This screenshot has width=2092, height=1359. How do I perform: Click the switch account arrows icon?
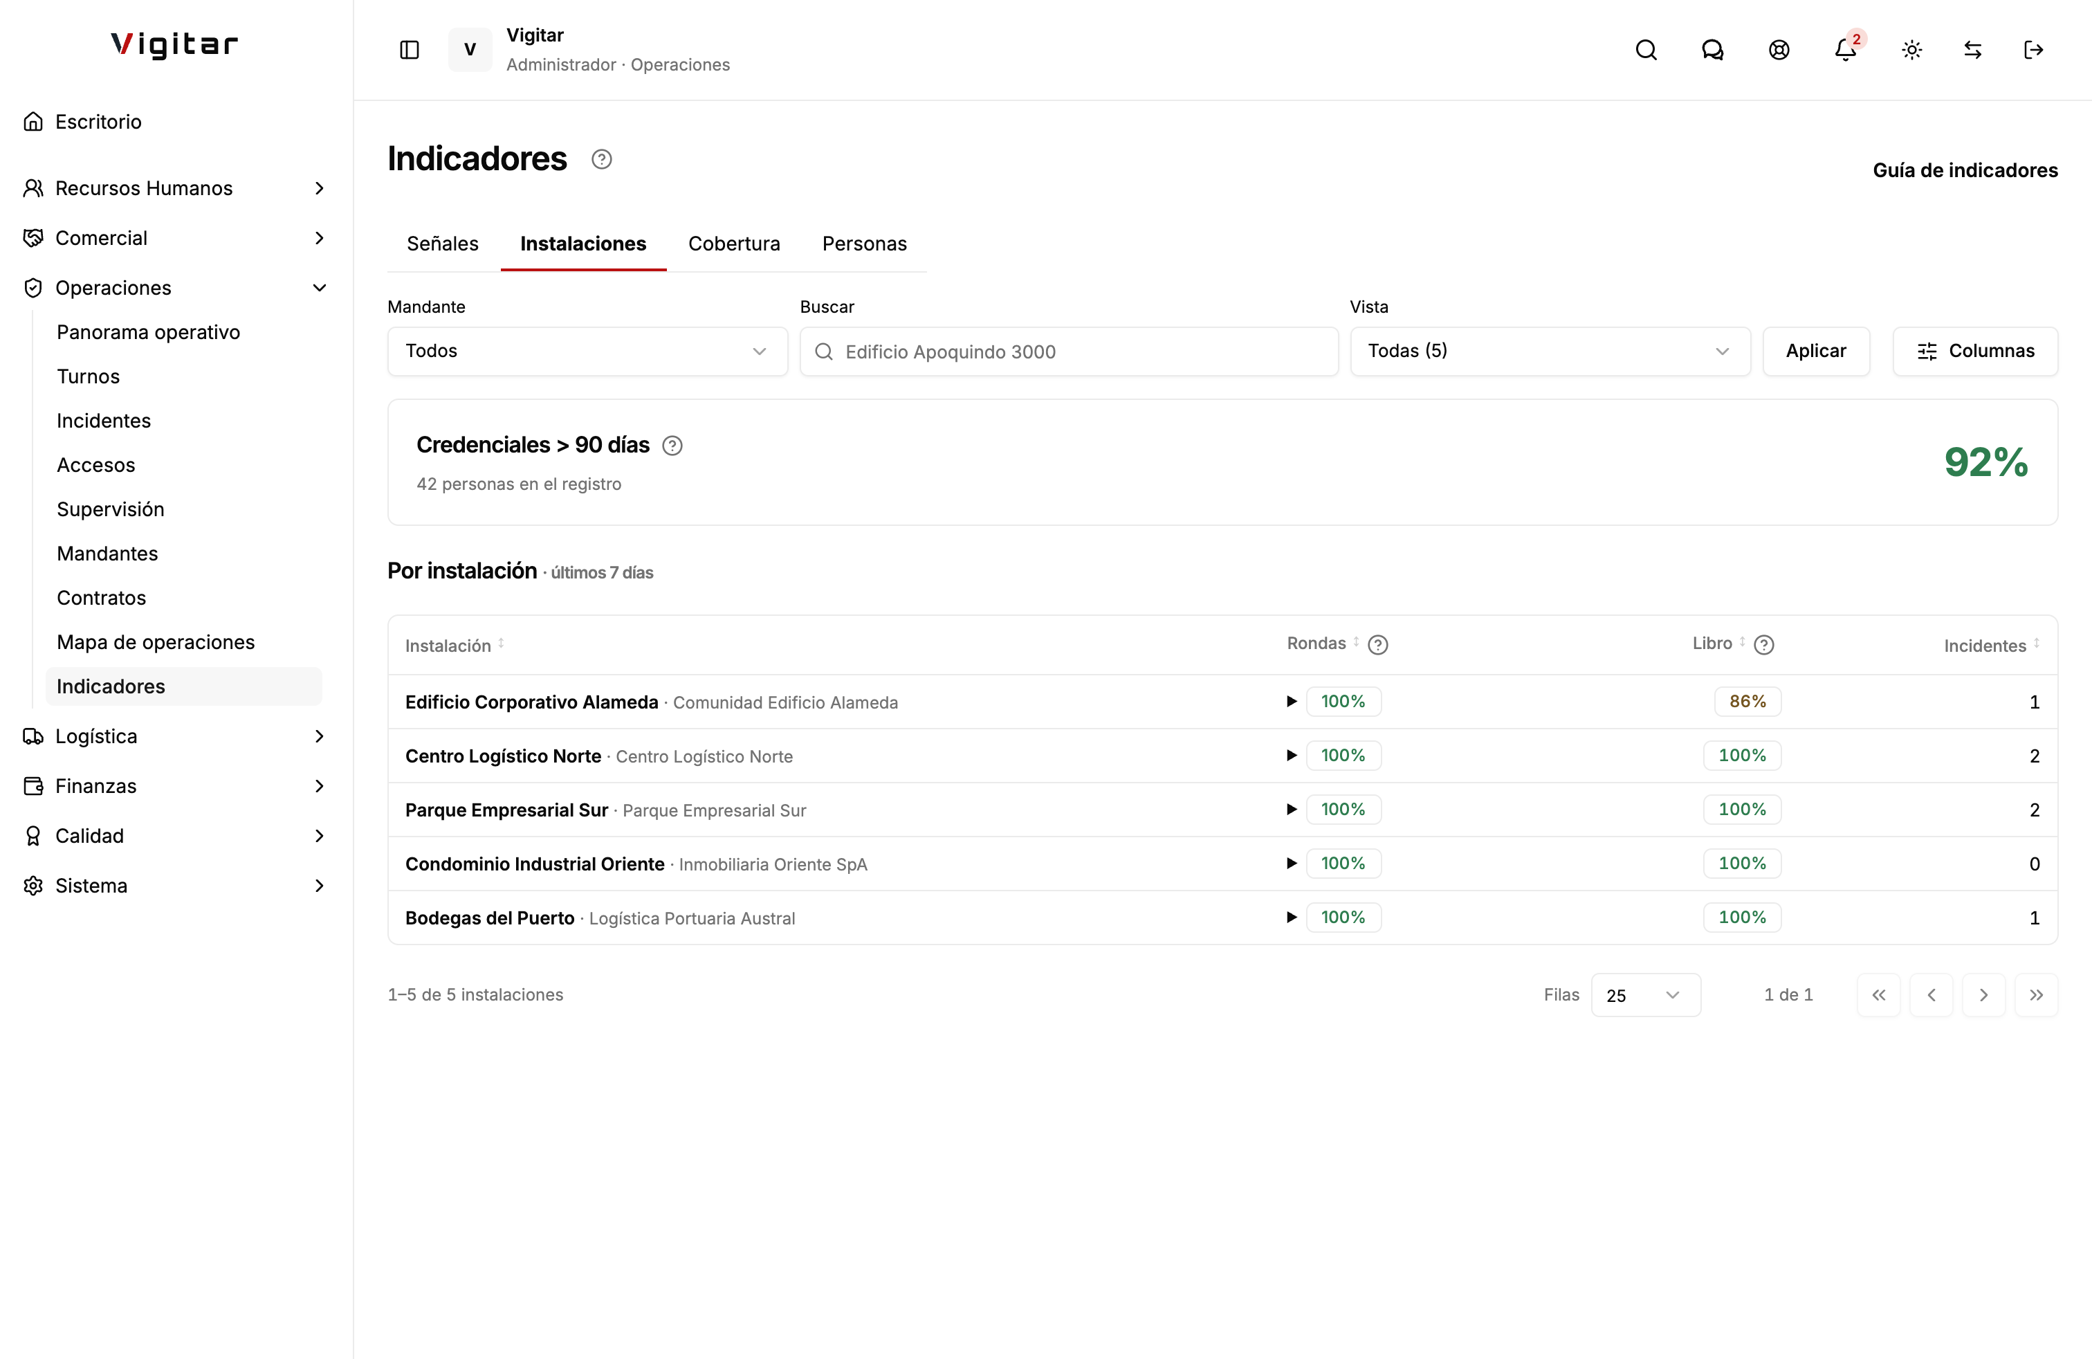1973,50
